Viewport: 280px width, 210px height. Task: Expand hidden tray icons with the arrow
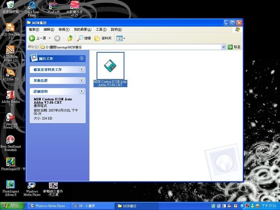click(x=242, y=206)
